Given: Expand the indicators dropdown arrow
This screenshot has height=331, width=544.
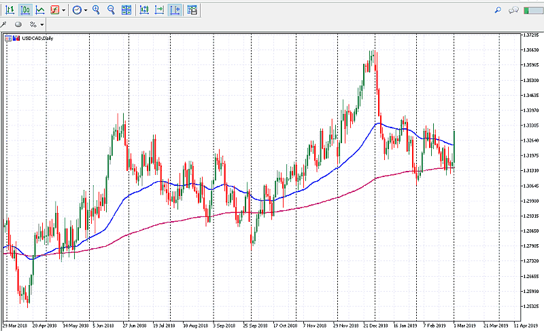Looking at the screenshot, I should tap(64, 10).
